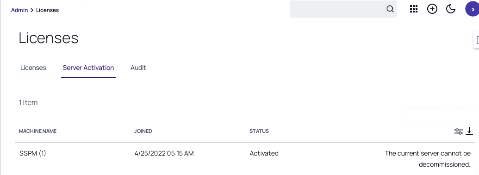Click the search magnifier icon

click(390, 9)
